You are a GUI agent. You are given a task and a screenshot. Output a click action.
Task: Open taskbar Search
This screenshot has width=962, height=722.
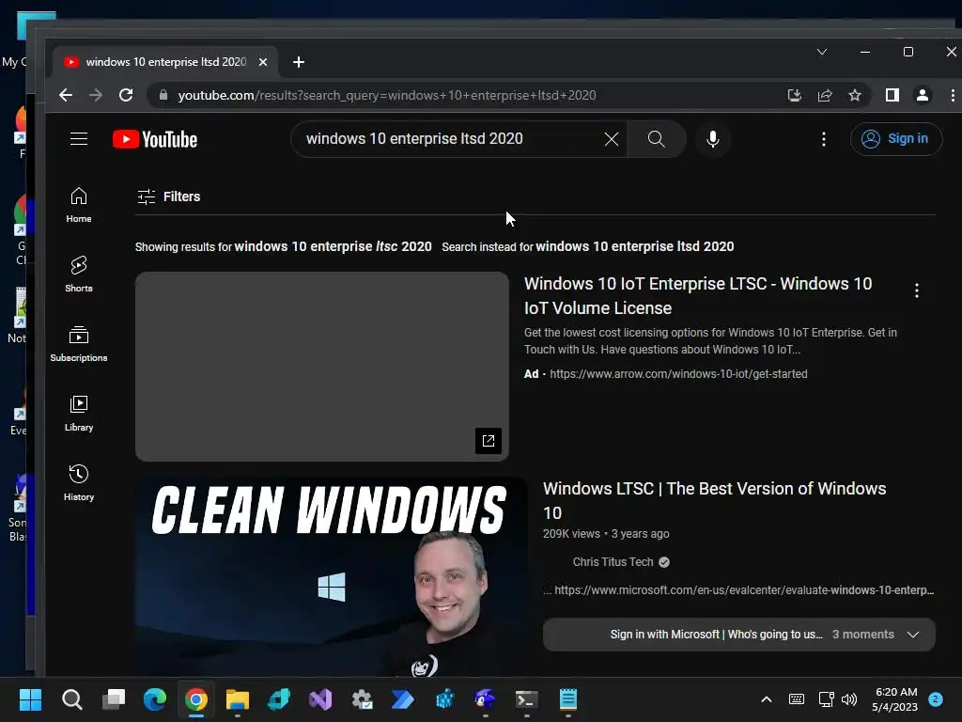[71, 699]
